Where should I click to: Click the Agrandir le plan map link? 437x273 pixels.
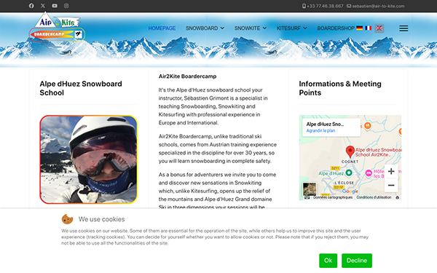pyautogui.click(x=320, y=130)
